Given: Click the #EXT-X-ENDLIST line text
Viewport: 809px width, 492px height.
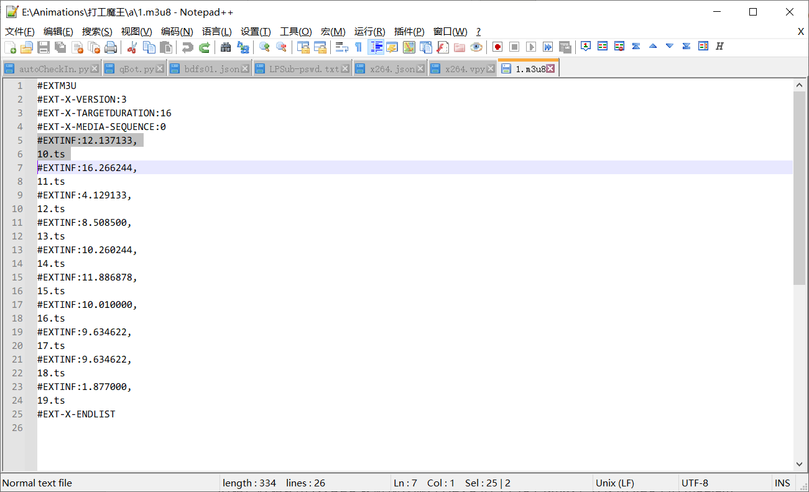Looking at the screenshot, I should pyautogui.click(x=76, y=414).
